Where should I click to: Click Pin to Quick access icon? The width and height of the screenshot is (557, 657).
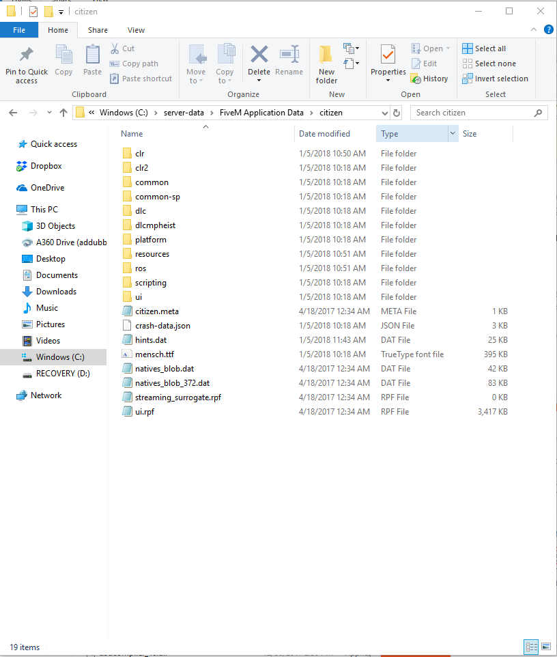coord(27,55)
